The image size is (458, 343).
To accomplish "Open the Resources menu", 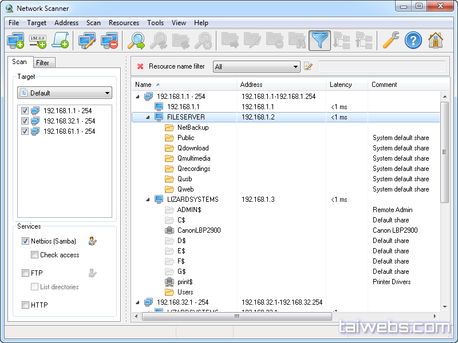I will 124,23.
